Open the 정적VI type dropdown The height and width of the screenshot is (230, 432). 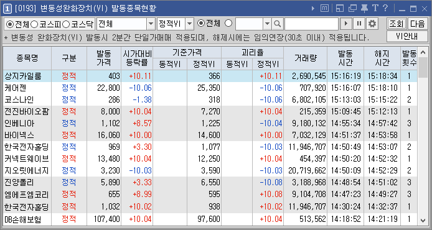[x=189, y=24]
